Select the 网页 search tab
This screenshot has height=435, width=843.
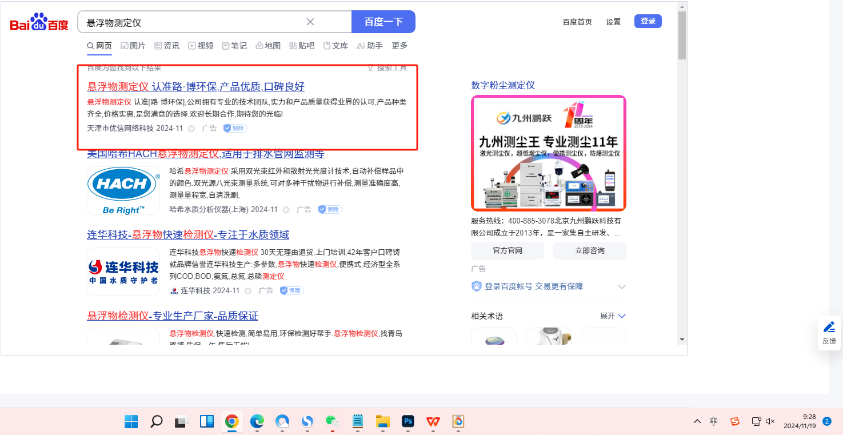pyautogui.click(x=99, y=46)
